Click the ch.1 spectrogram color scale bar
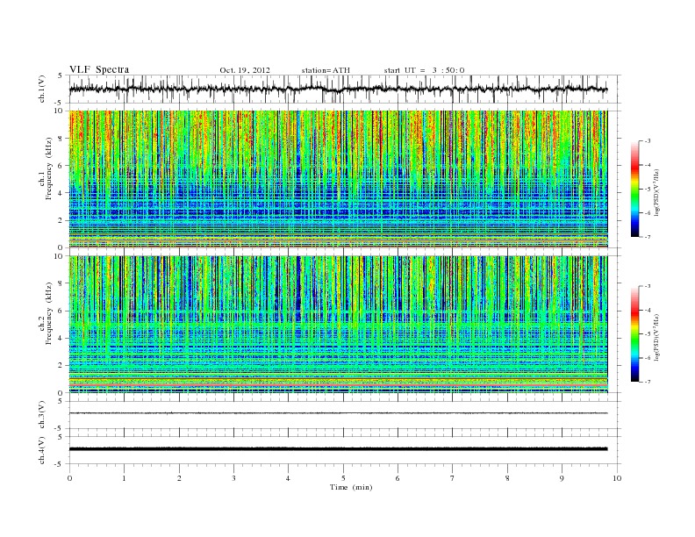The image size is (695, 537). 635,190
